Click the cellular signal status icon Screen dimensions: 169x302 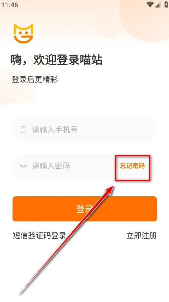pyautogui.click(x=158, y=5)
